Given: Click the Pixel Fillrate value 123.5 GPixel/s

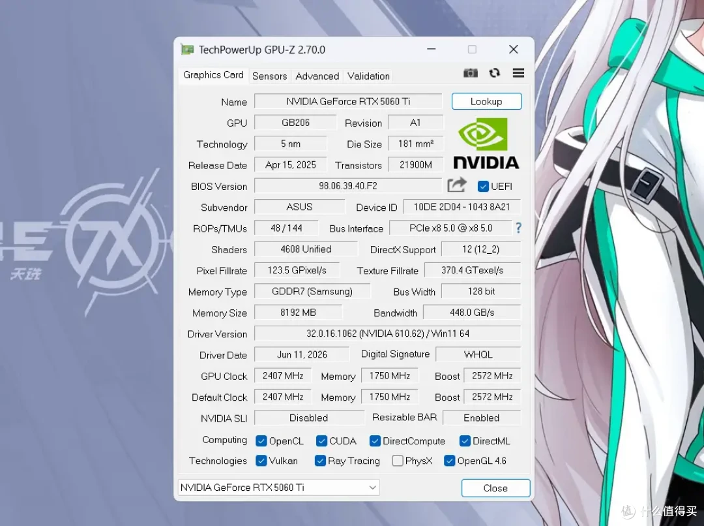Looking at the screenshot, I should click(x=297, y=270).
